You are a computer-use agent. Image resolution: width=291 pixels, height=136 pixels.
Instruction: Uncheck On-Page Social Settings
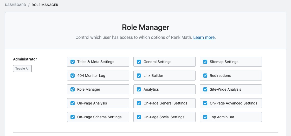[x=139, y=117]
